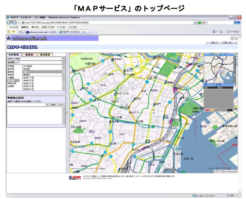Open the ツール gear dropdown in command bar

(x=233, y=32)
